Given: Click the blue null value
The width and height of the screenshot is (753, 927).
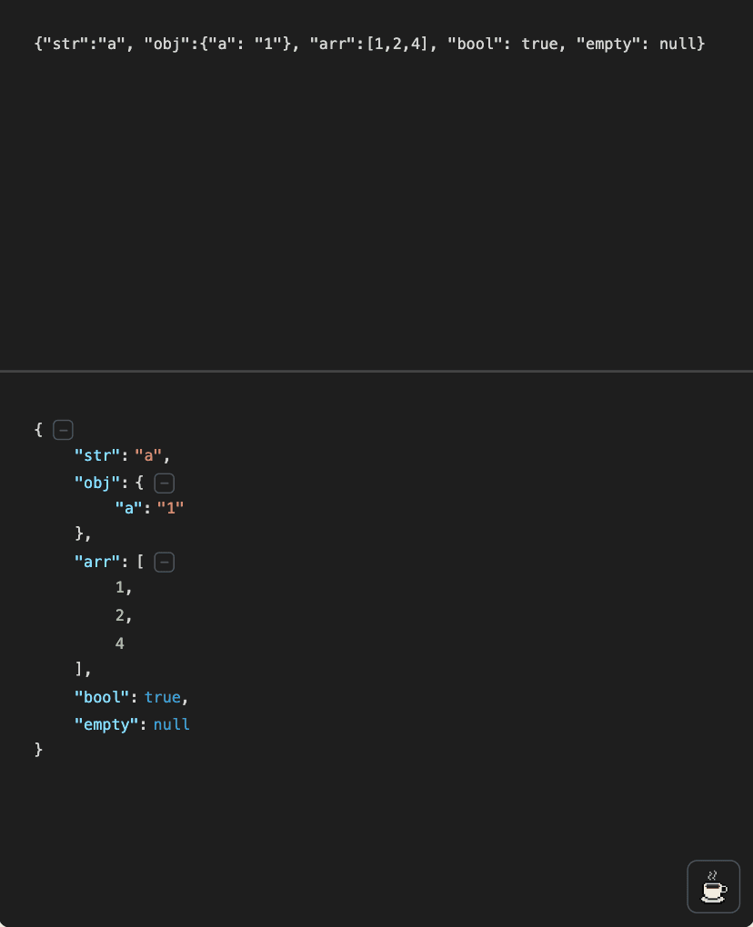Looking at the screenshot, I should point(172,724).
